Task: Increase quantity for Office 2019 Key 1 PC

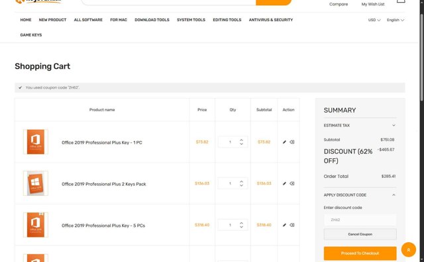Action: tap(241, 140)
